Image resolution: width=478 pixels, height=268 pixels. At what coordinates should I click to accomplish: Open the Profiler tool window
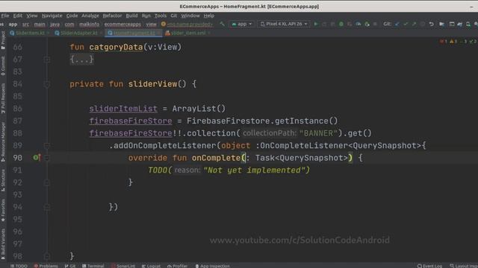pyautogui.click(x=177, y=266)
